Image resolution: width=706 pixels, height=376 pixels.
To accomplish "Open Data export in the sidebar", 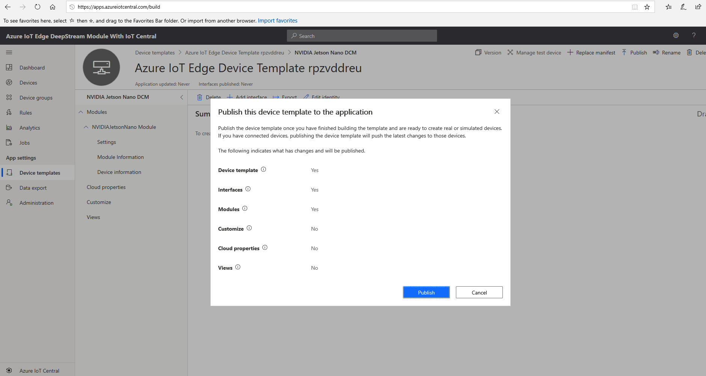I will pos(38,188).
